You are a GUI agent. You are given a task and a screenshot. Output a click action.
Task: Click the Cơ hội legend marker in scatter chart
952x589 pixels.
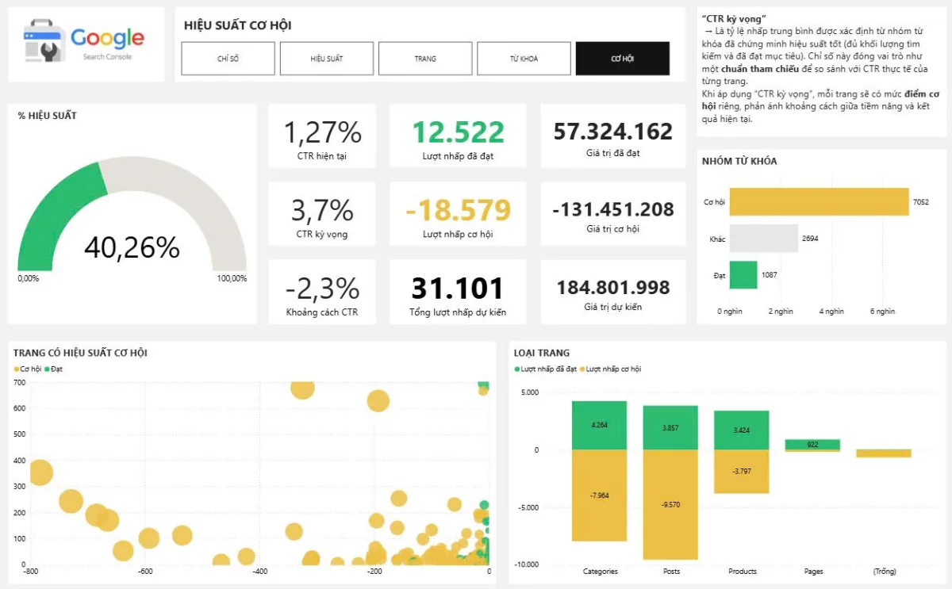[17, 369]
